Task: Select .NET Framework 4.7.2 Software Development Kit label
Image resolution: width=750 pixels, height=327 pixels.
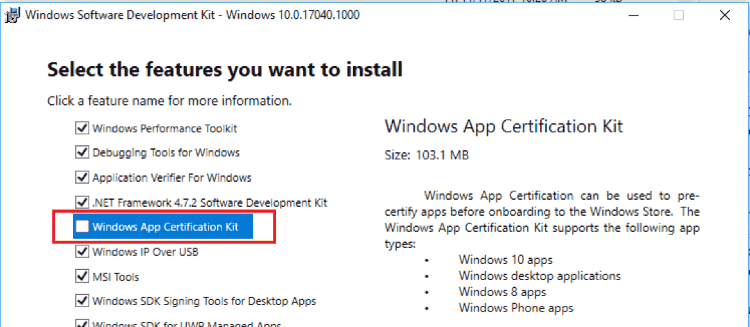Action: [210, 202]
